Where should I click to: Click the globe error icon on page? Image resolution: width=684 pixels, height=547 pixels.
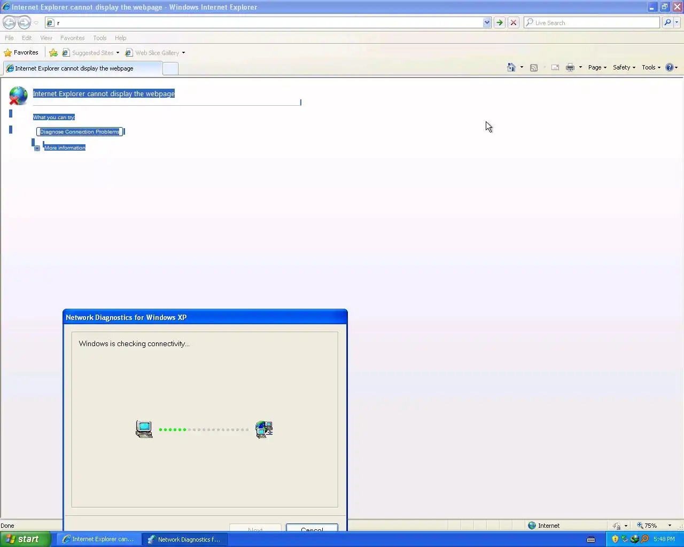18,96
